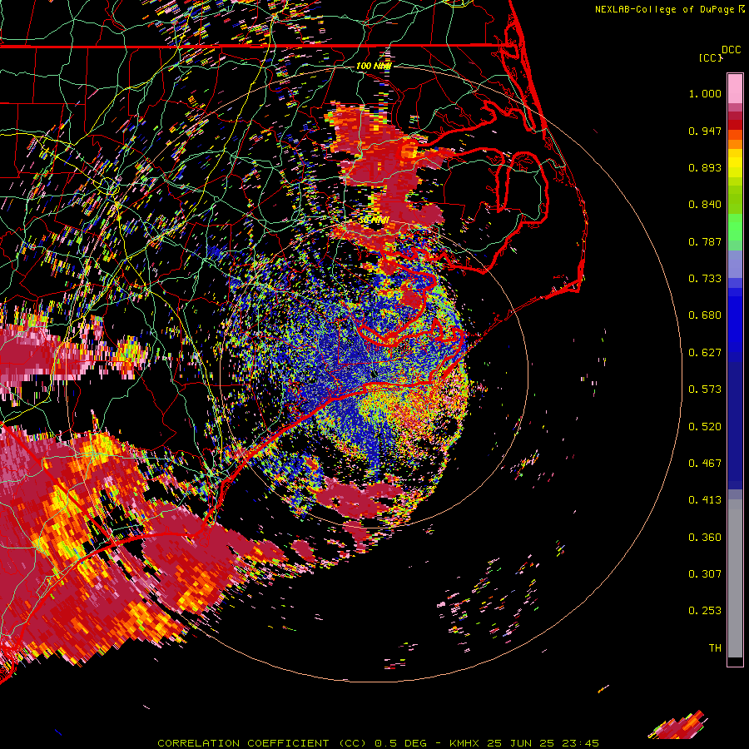Pick the 0.627 legend value

(x=705, y=353)
